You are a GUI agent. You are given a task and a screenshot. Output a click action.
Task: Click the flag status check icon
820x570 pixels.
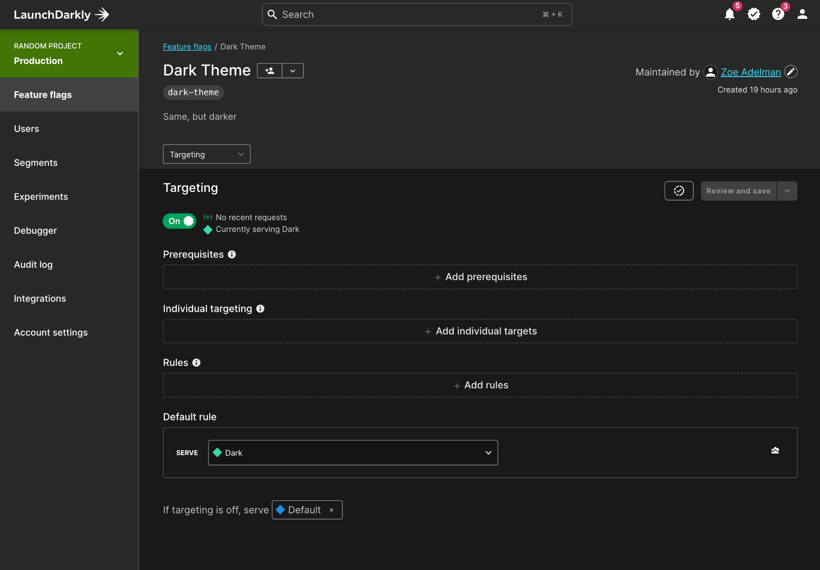(x=679, y=190)
